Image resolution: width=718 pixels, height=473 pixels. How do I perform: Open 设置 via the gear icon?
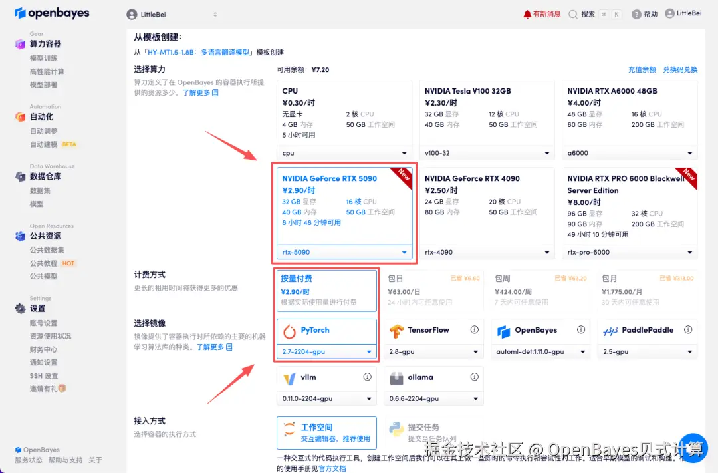click(20, 308)
